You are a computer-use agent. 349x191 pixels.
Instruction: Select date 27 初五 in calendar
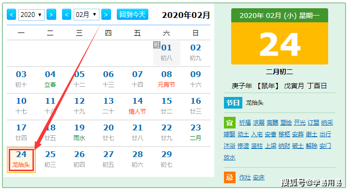(x=108, y=159)
